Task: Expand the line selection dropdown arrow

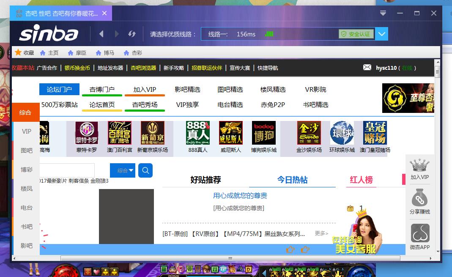Action: pyautogui.click(x=382, y=34)
